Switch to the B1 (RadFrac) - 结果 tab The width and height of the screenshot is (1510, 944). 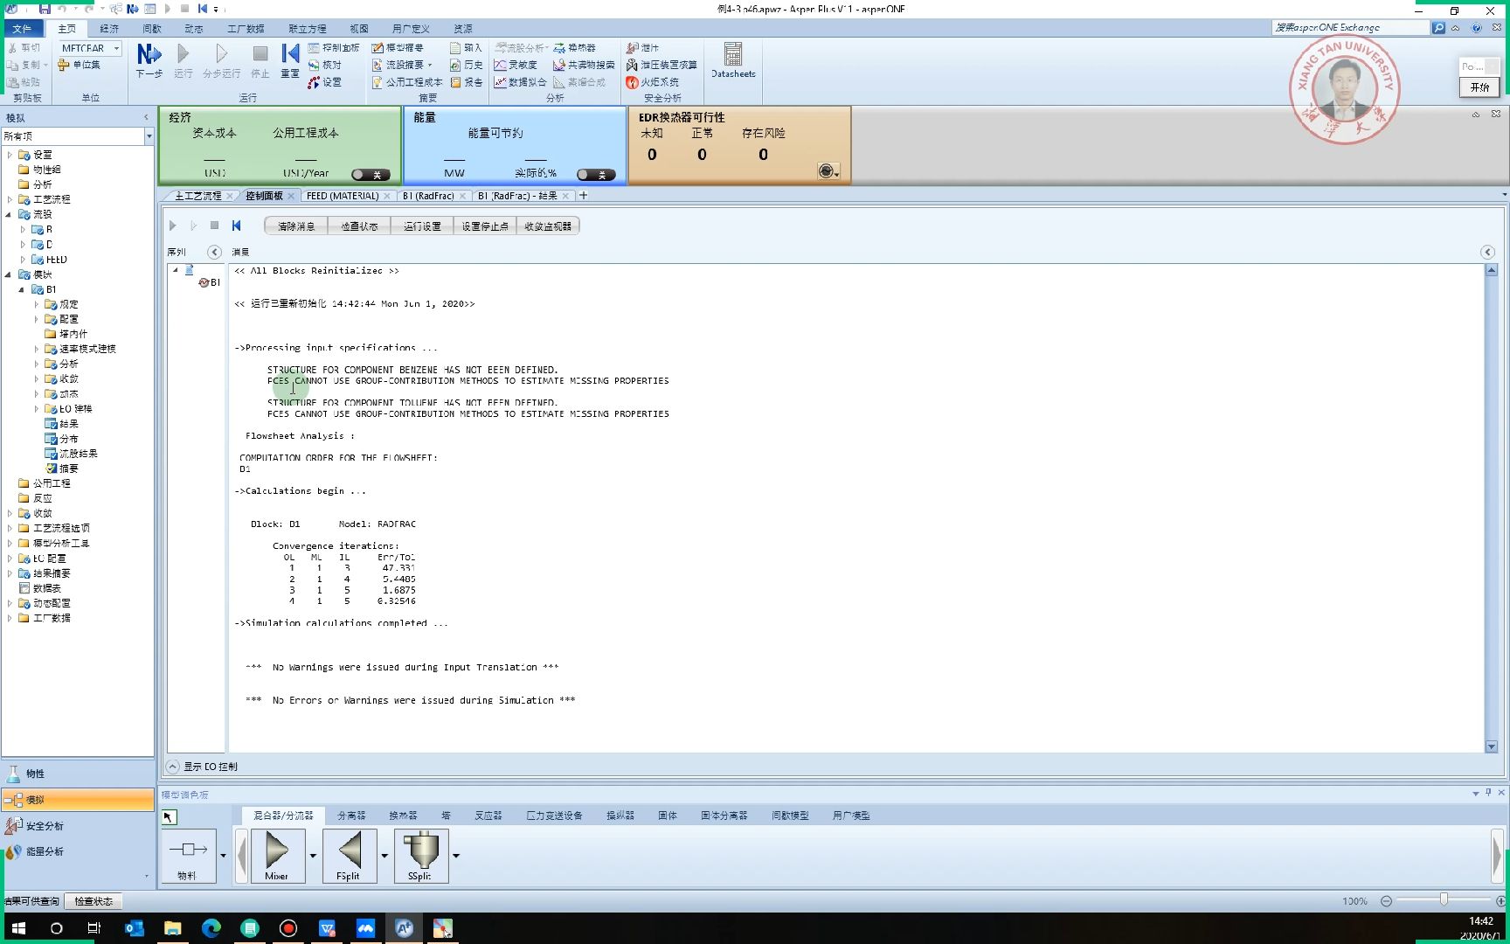click(517, 196)
